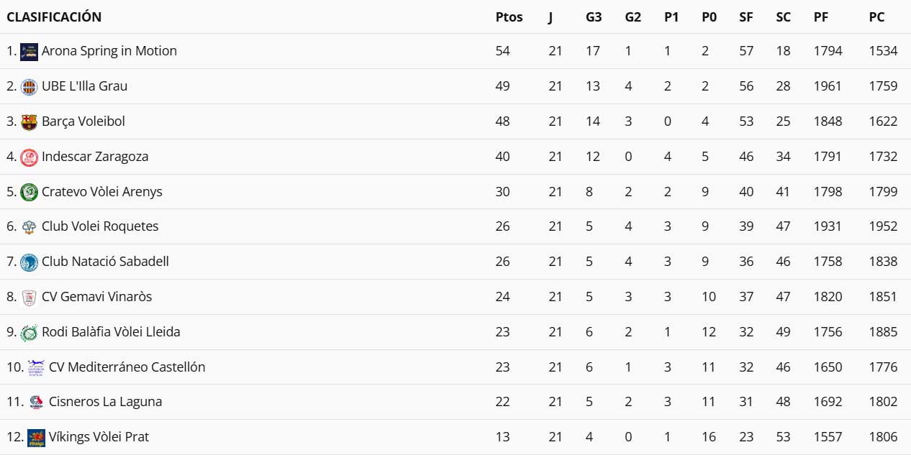
Task: Click the Club Volei Roquetes logo
Action: pyautogui.click(x=29, y=227)
